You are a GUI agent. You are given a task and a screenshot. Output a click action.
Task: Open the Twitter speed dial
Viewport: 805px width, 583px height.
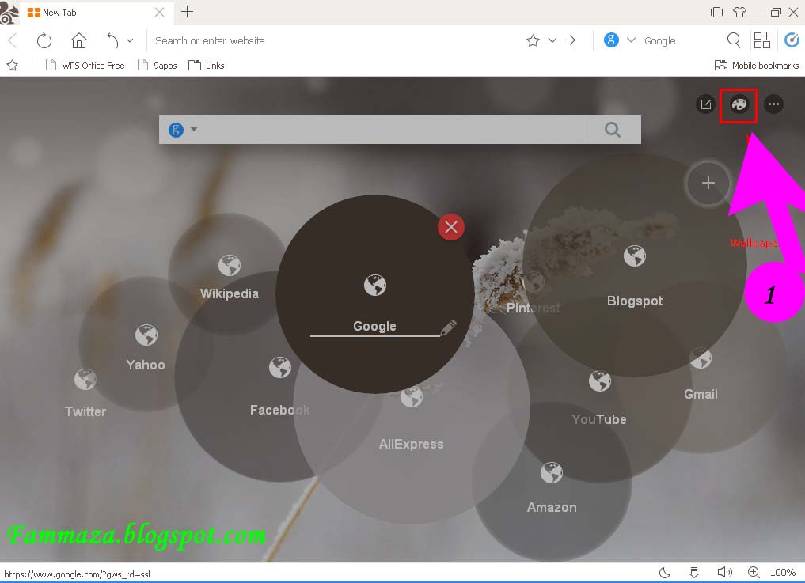click(x=85, y=393)
